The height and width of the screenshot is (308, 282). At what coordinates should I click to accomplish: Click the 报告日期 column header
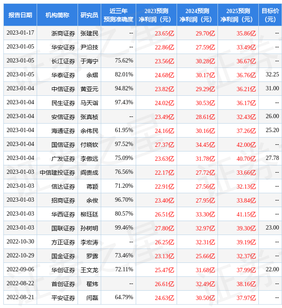point(20,15)
